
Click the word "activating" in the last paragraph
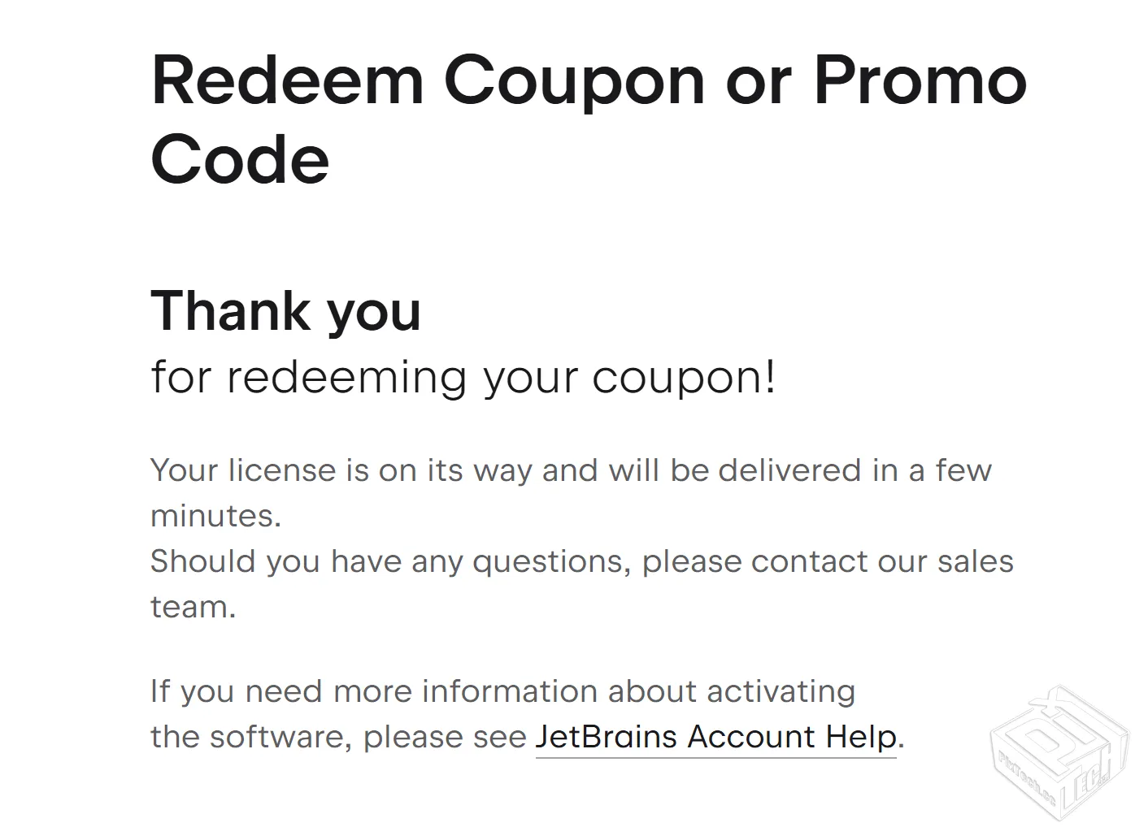coord(781,691)
